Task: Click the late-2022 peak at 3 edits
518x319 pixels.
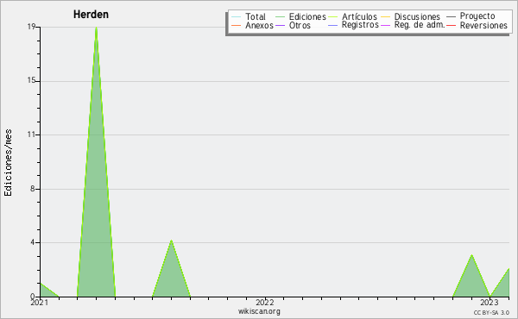Action: coord(471,255)
